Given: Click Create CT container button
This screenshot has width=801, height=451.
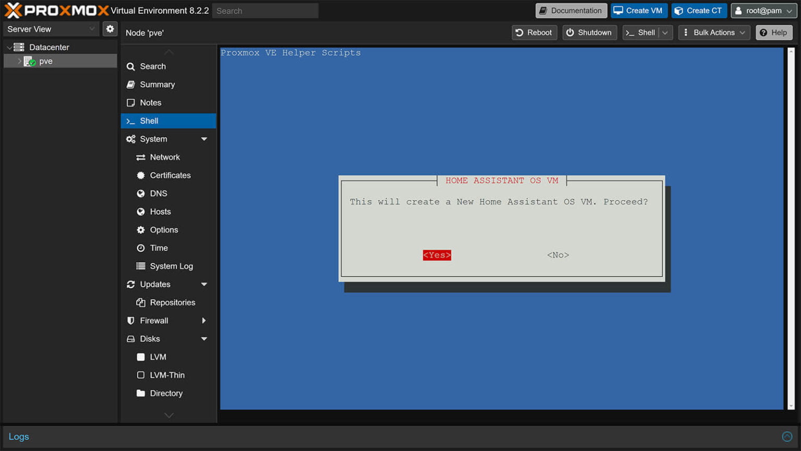Looking at the screenshot, I should [699, 10].
